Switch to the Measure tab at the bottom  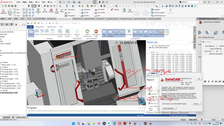[x=174, y=113]
